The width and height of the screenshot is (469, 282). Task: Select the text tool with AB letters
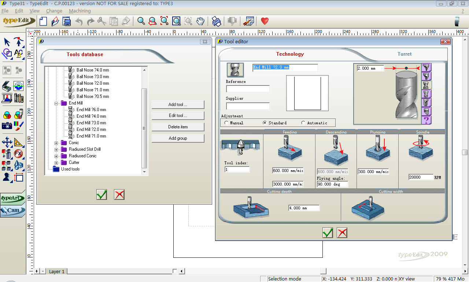(18, 54)
